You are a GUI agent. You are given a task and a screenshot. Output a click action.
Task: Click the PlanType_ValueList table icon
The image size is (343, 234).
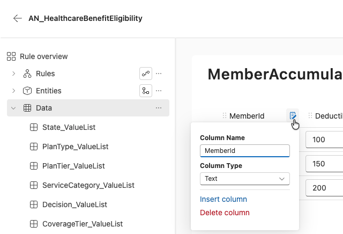click(34, 147)
